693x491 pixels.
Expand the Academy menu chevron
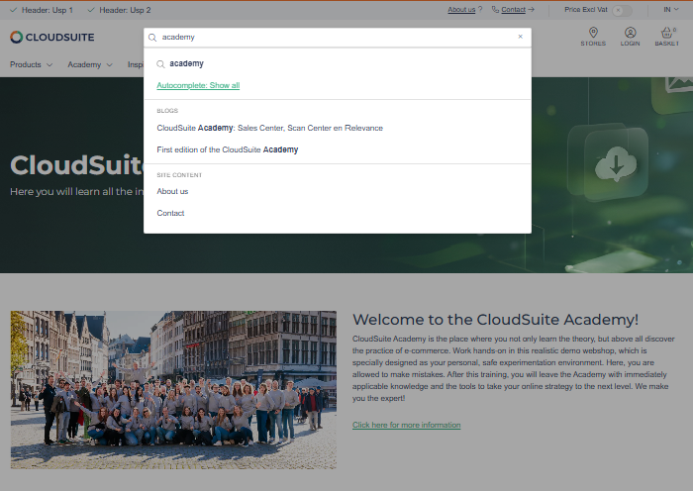[109, 65]
